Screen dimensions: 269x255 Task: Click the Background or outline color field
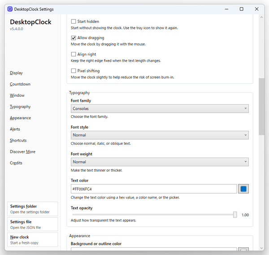[x=154, y=249]
